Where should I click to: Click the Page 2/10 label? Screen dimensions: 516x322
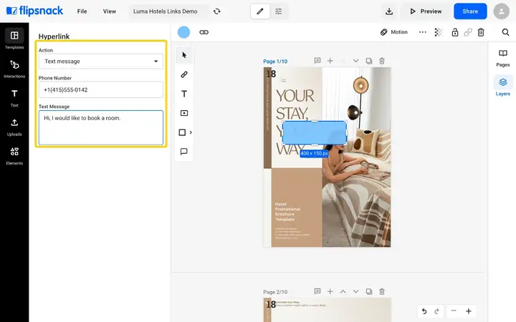click(x=275, y=292)
